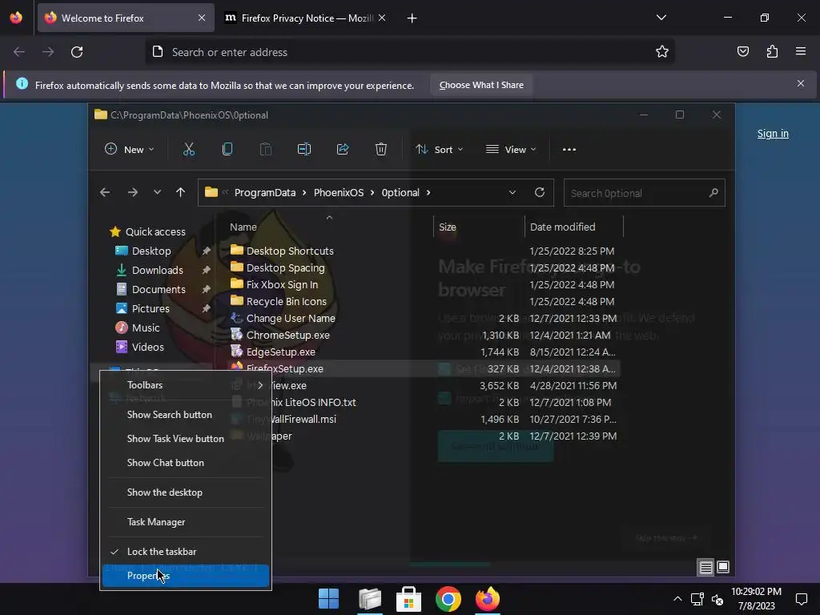This screenshot has width=820, height=615.
Task: Switch to Welcome to Firefox tab
Action: 126,18
